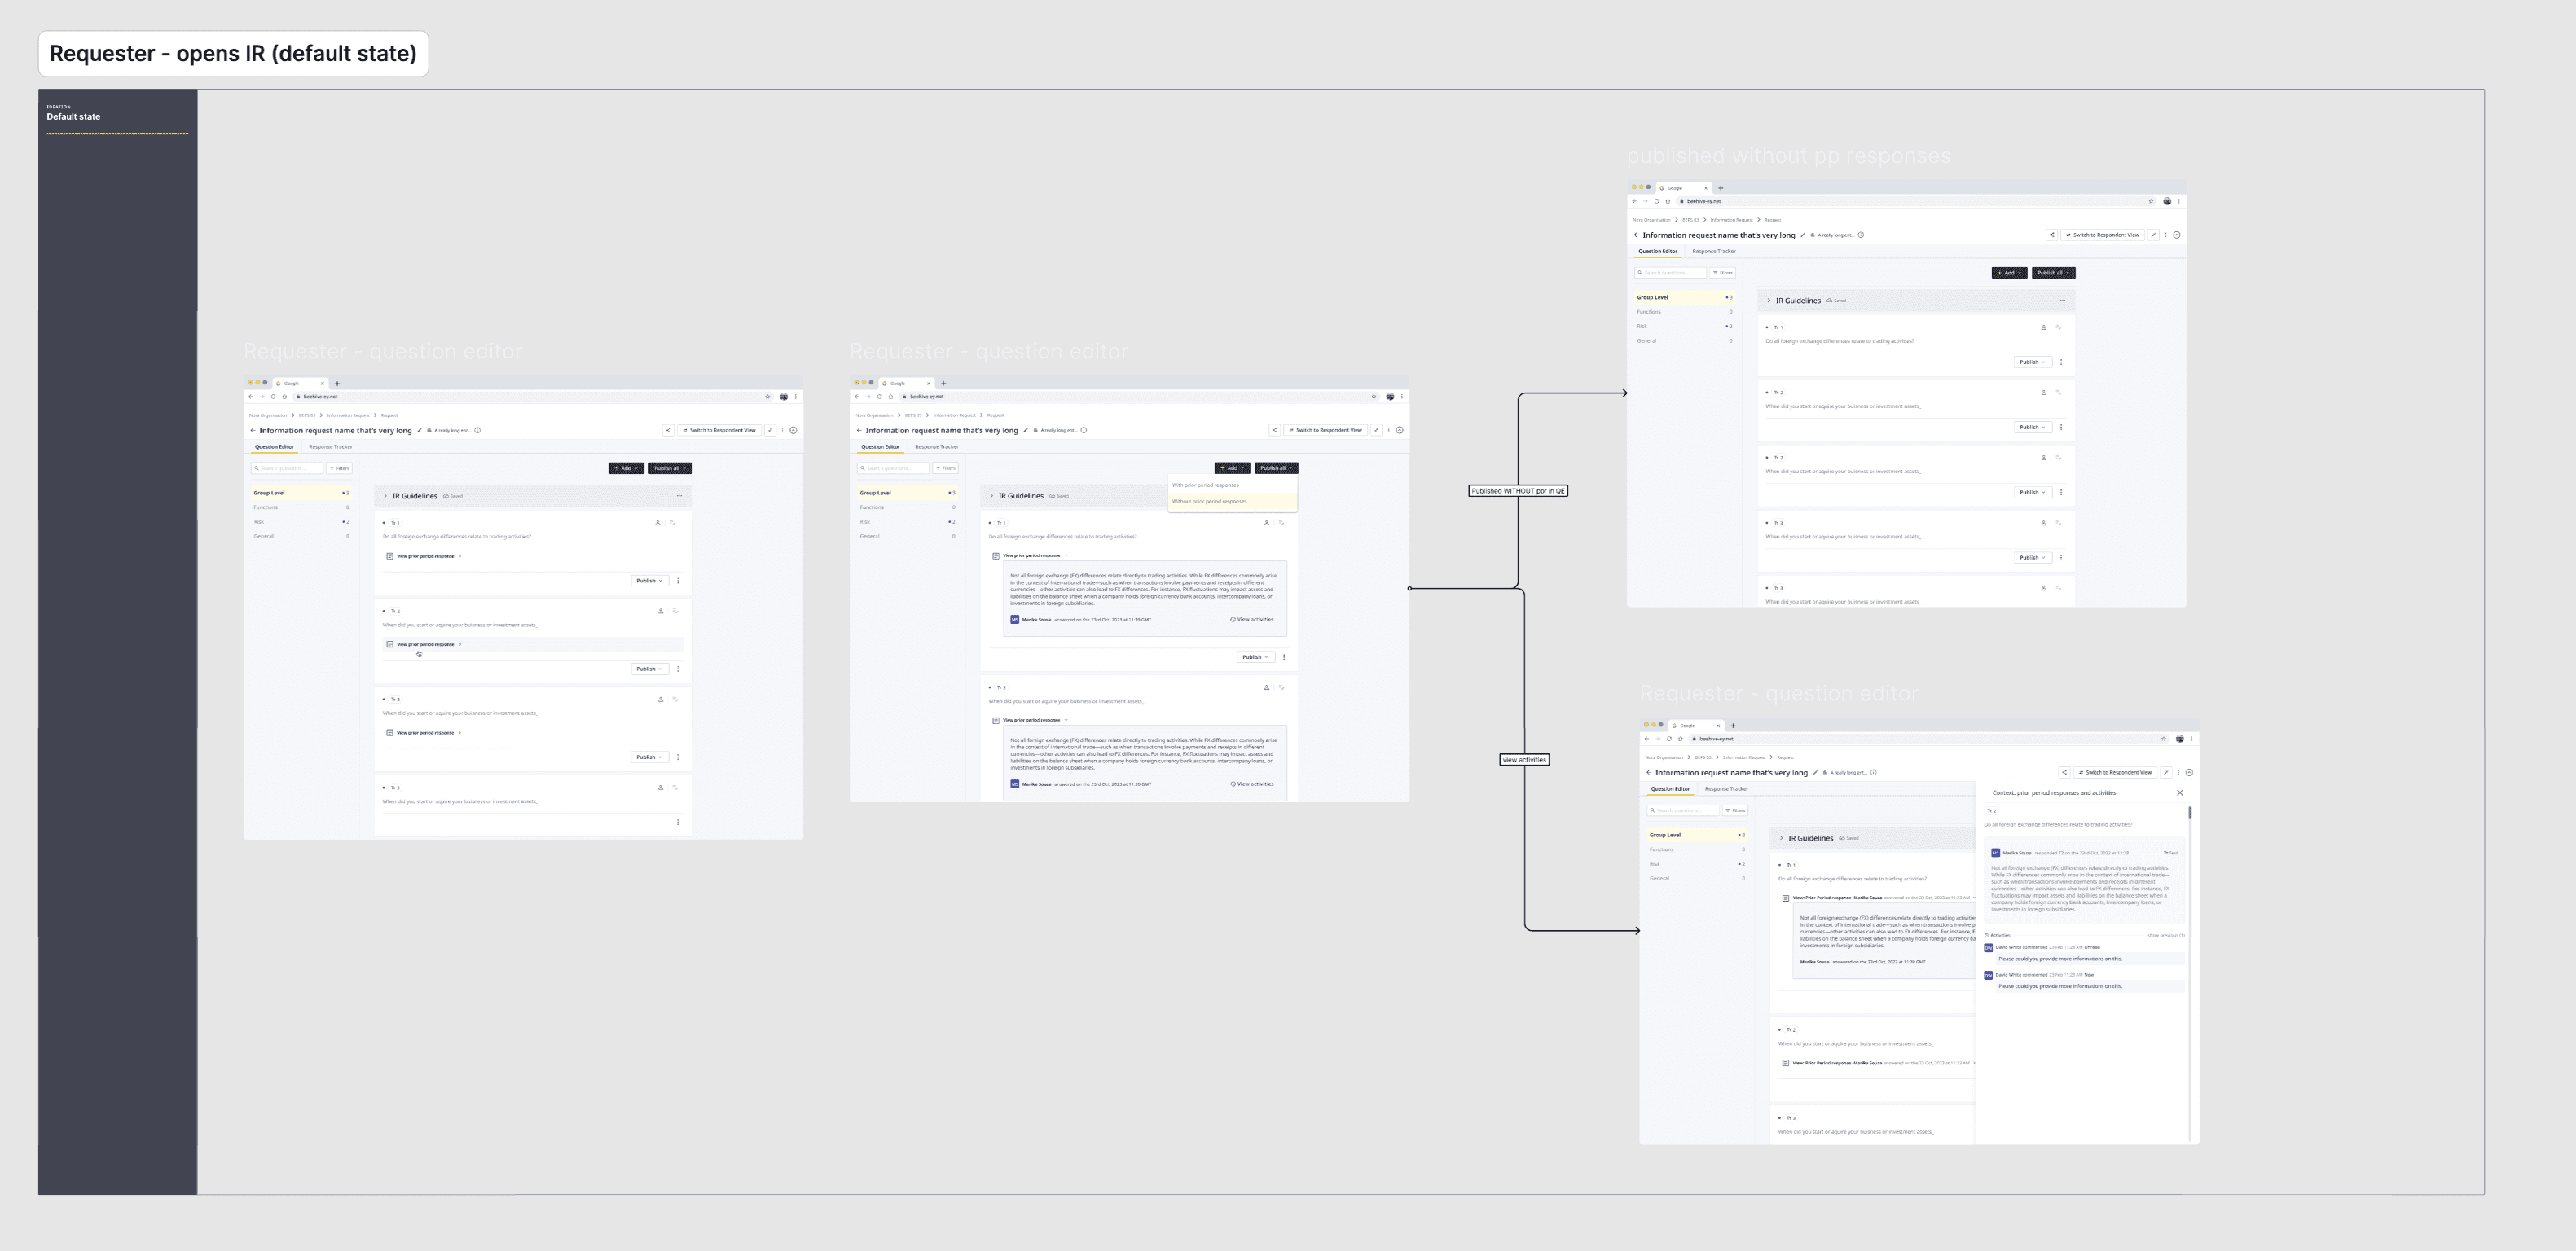This screenshot has height=1251, width=2576.
Task: Click the share icon in the leftmost mockup header
Action: [x=668, y=430]
